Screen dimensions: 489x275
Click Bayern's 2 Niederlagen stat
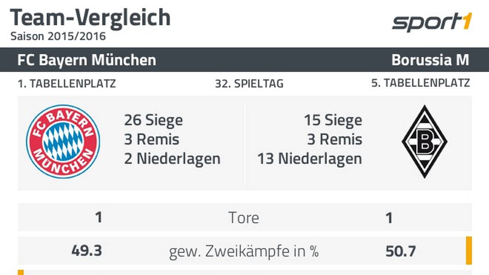[172, 159]
